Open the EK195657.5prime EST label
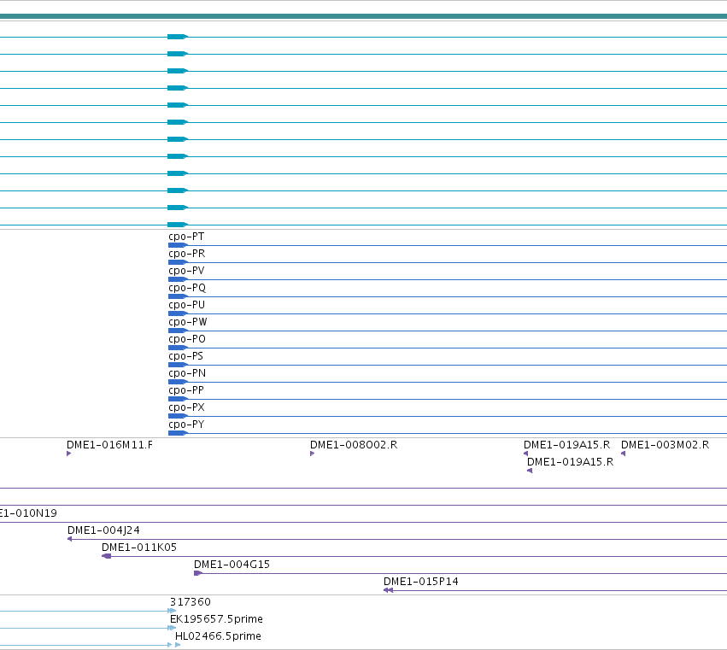The width and height of the screenshot is (727, 650). pyautogui.click(x=216, y=619)
